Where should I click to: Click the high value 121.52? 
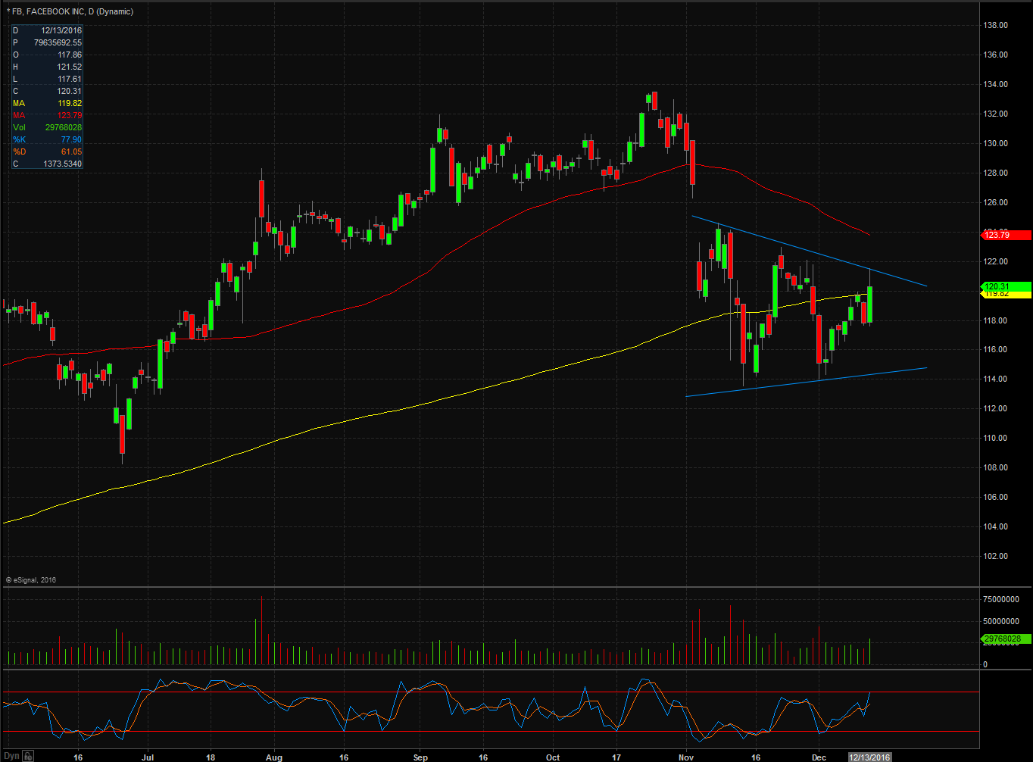coord(70,67)
